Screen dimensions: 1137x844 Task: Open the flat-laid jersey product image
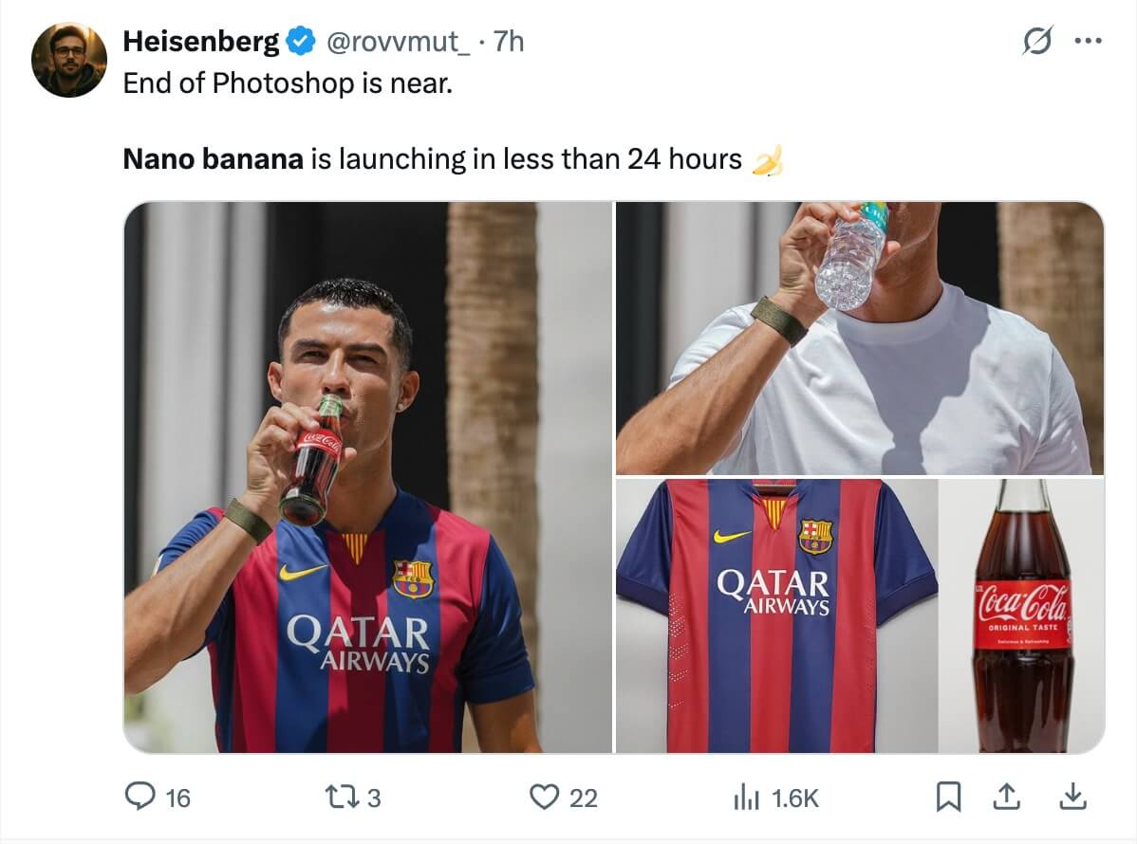click(x=776, y=615)
